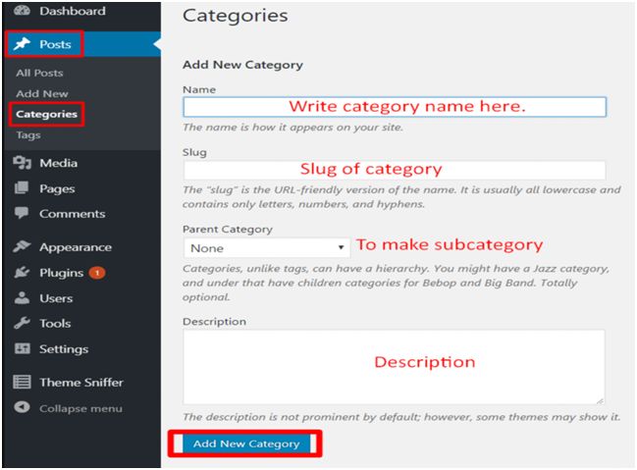The height and width of the screenshot is (470, 637).
Task: Click the Tools wrench icon
Action: [x=22, y=324]
